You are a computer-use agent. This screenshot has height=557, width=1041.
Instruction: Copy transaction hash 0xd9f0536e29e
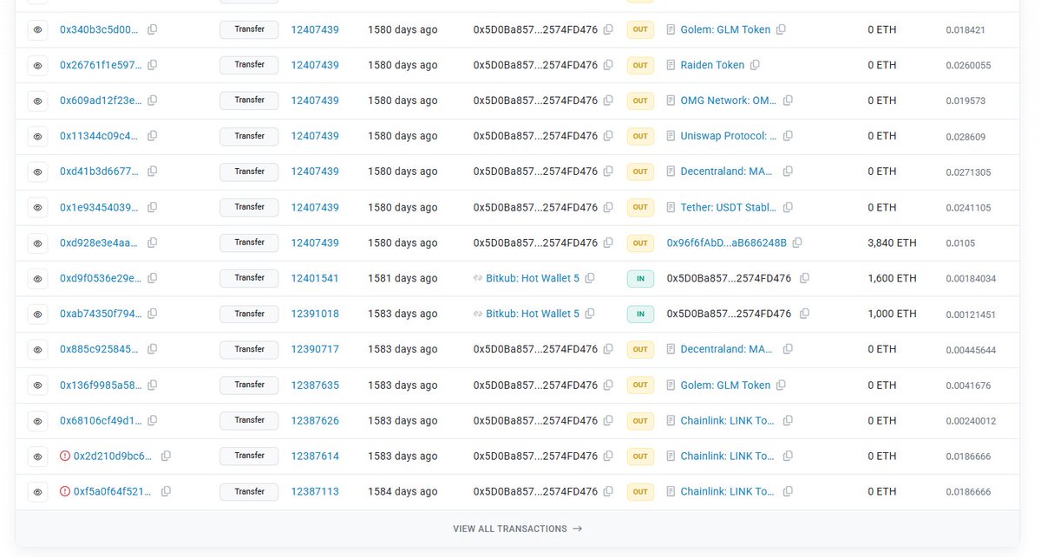pos(152,278)
